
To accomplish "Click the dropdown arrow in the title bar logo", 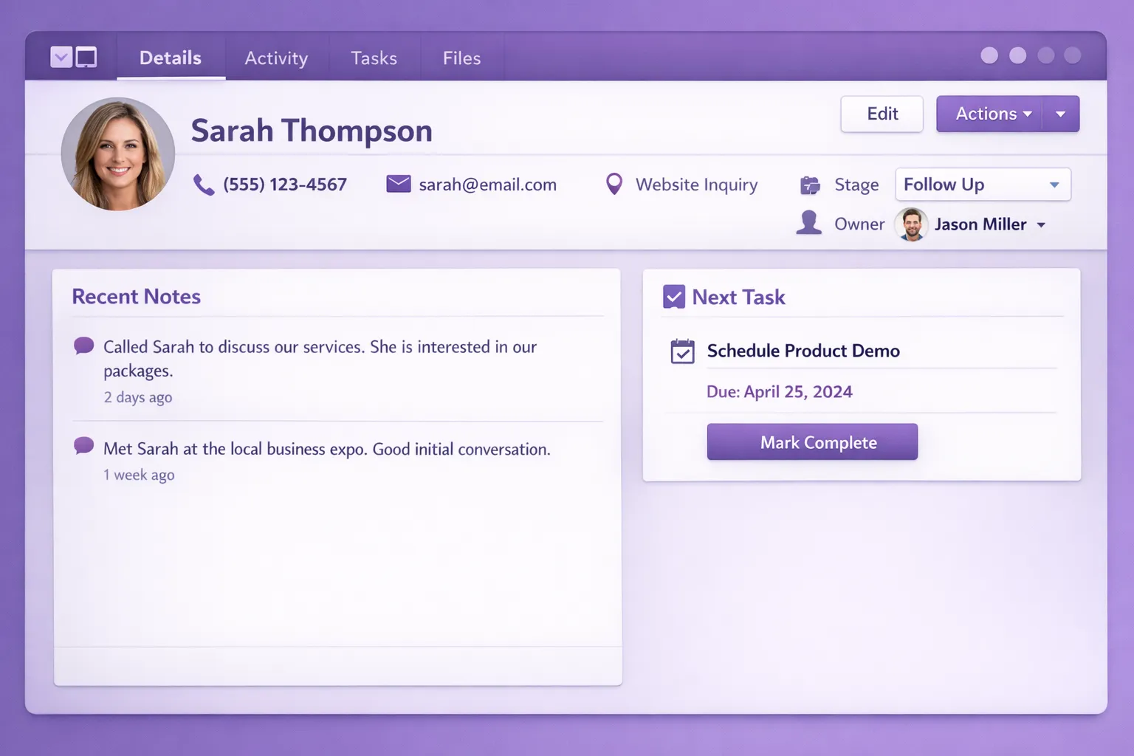I will 61,56.
